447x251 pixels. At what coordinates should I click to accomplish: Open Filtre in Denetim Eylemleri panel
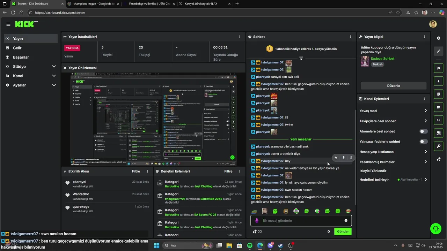coord(228,172)
